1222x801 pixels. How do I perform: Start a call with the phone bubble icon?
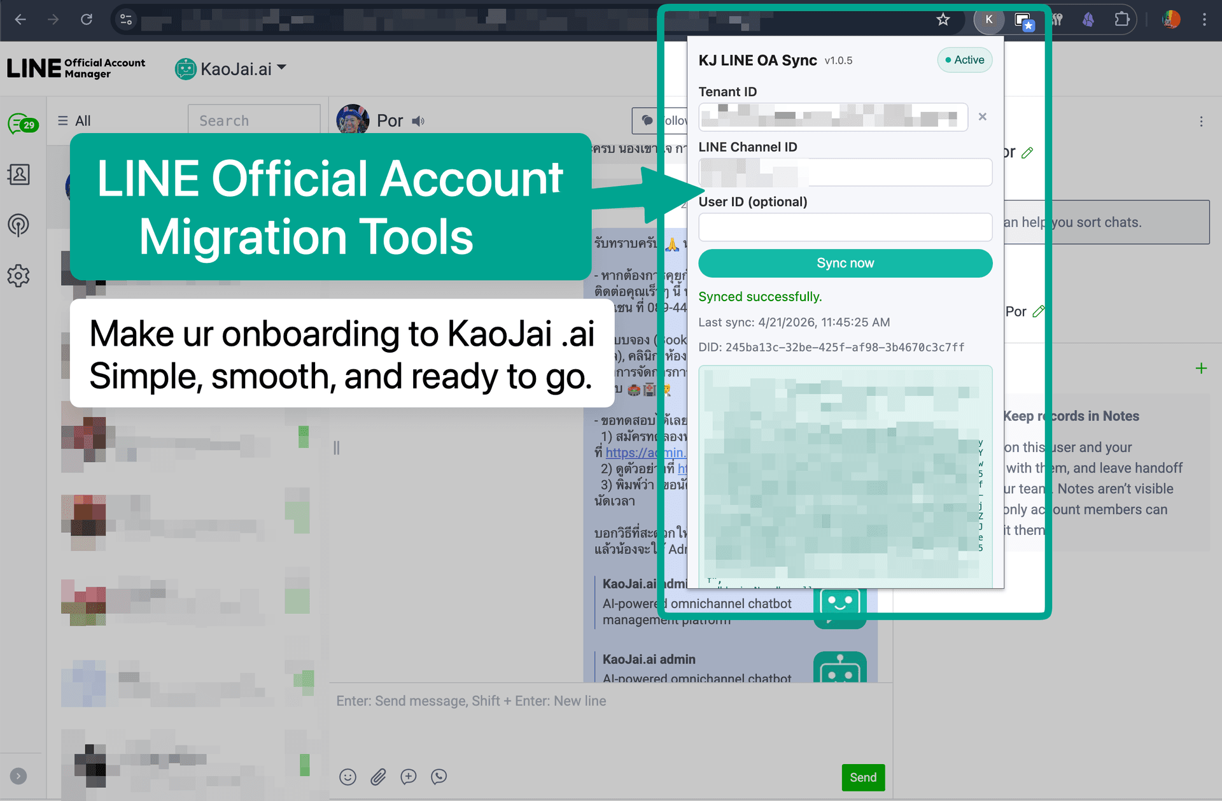click(x=439, y=777)
